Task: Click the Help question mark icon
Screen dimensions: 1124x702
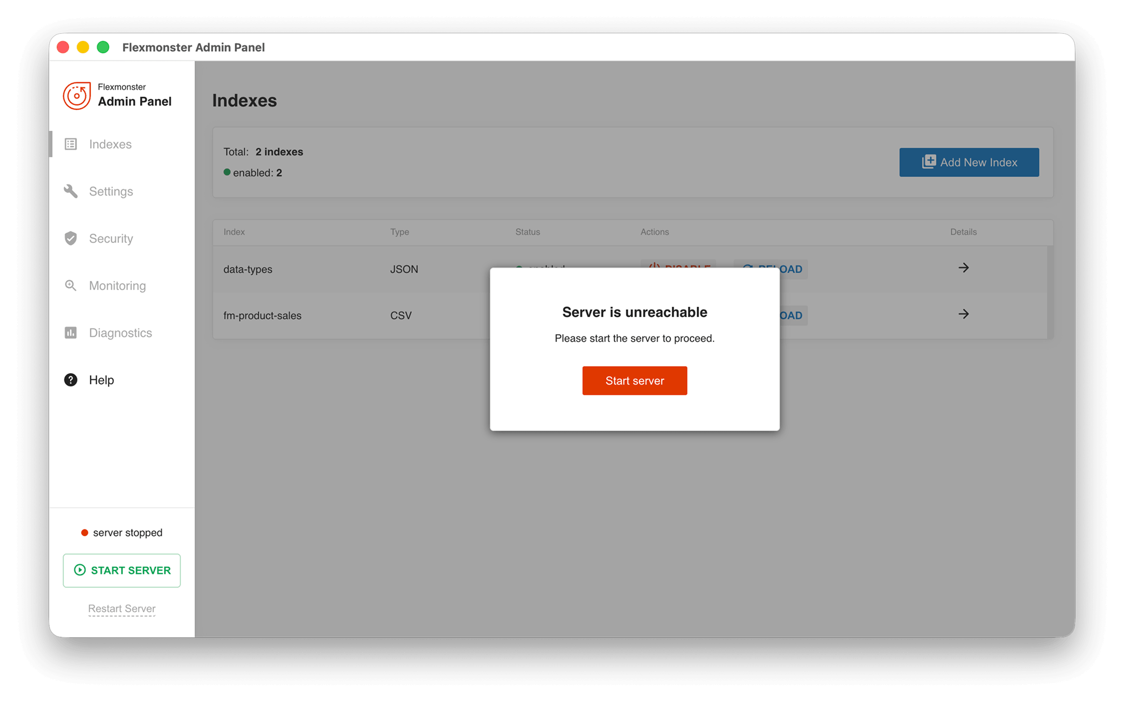Action: 71,380
